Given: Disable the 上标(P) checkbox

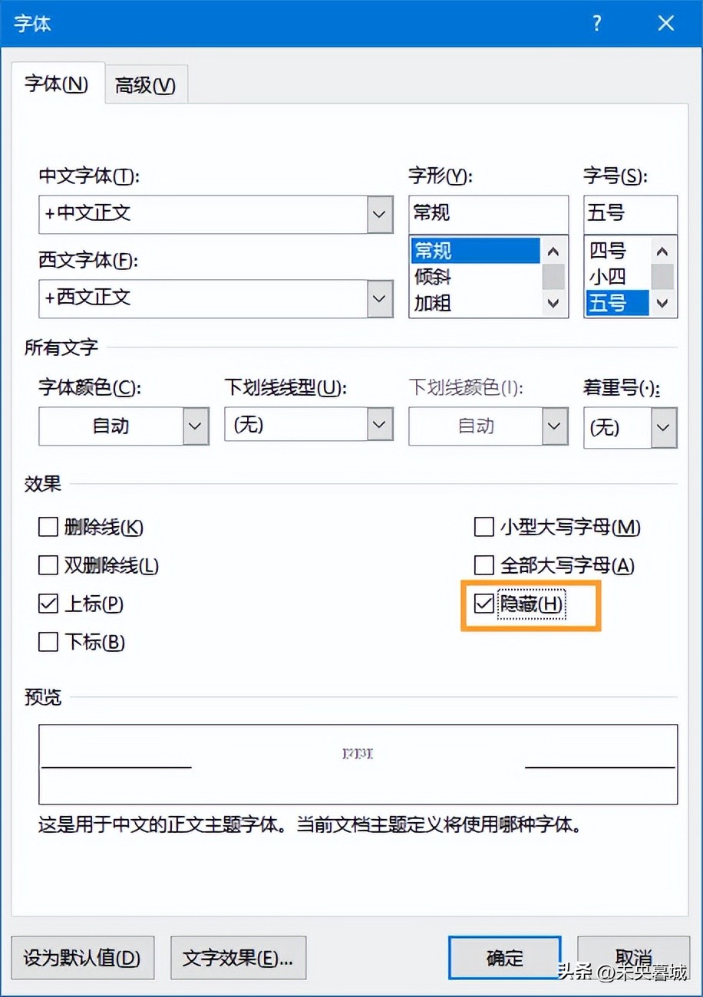Looking at the screenshot, I should [x=48, y=604].
